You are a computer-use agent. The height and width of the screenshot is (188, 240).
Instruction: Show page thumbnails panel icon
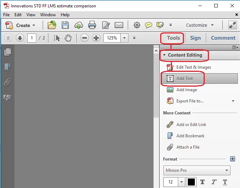7,52
